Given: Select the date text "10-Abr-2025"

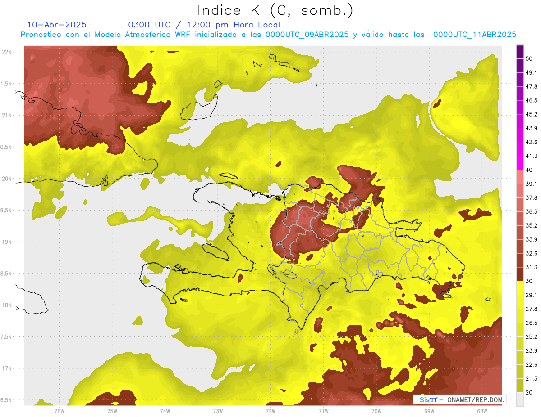Looking at the screenshot, I should pos(57,25).
